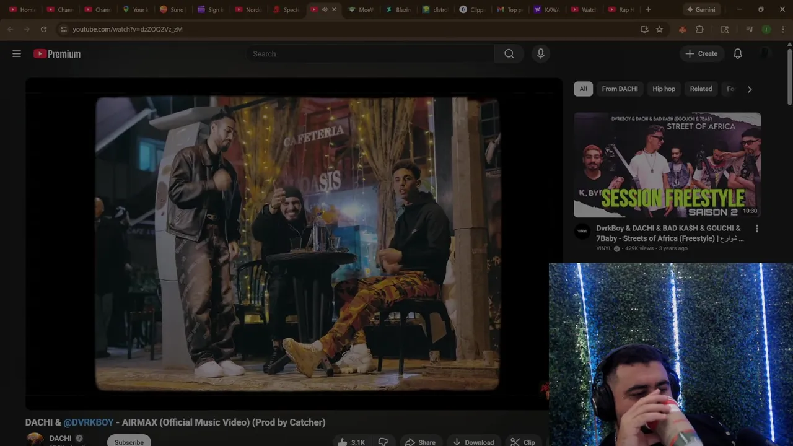This screenshot has height=446, width=793.
Task: Switch to the KAWA browser tab
Action: pos(547,9)
